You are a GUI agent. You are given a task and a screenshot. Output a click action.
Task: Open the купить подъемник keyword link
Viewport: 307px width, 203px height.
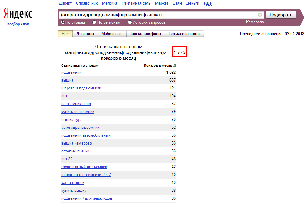[x=78, y=112]
